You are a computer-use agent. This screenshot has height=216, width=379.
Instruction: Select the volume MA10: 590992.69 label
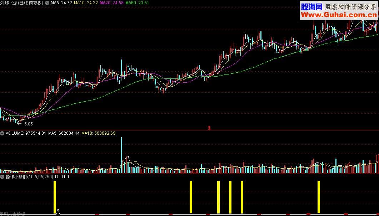pos(98,133)
